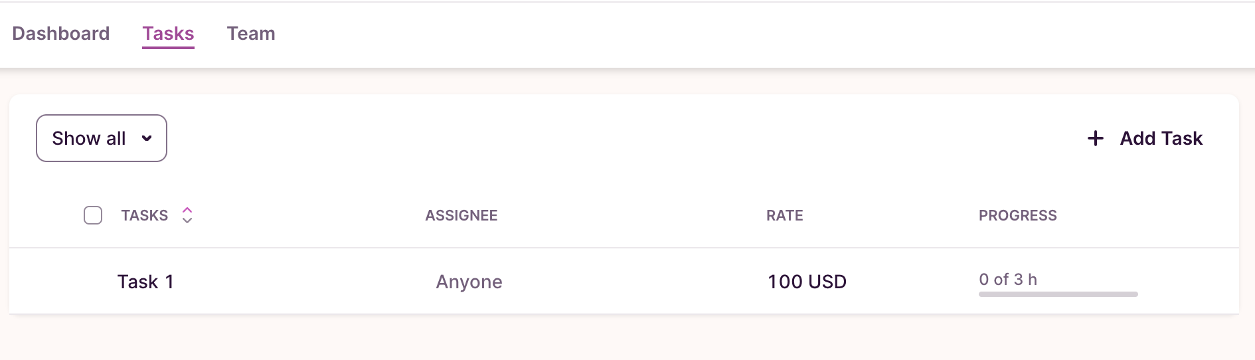Click the Anyone assignee for Task 1
1255x360 pixels.
click(x=469, y=282)
